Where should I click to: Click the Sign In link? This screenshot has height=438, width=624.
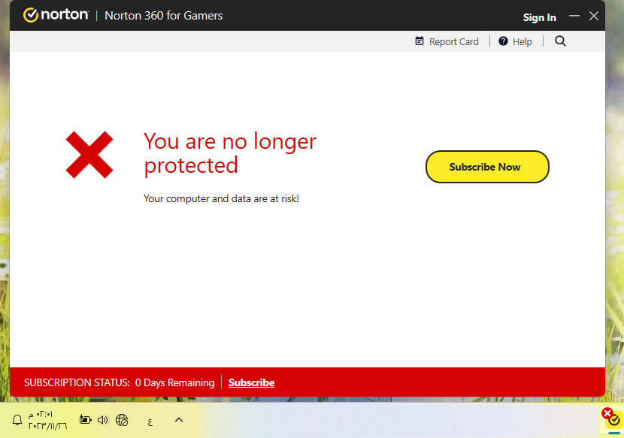[539, 17]
